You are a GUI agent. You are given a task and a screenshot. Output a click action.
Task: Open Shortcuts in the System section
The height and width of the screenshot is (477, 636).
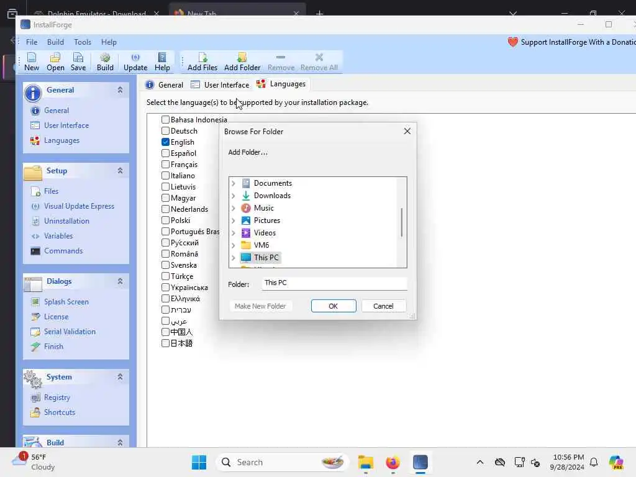pos(59,412)
